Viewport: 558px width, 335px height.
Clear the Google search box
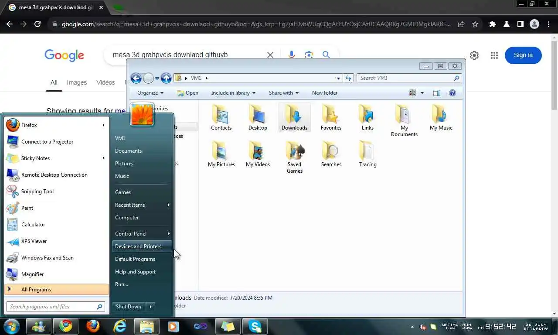[270, 55]
